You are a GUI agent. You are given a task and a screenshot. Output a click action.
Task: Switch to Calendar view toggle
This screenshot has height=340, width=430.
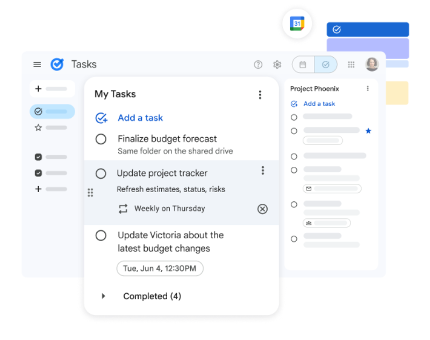click(x=303, y=65)
